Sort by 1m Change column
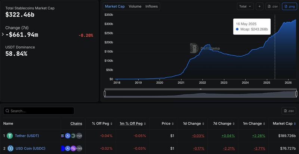 click(254, 123)
